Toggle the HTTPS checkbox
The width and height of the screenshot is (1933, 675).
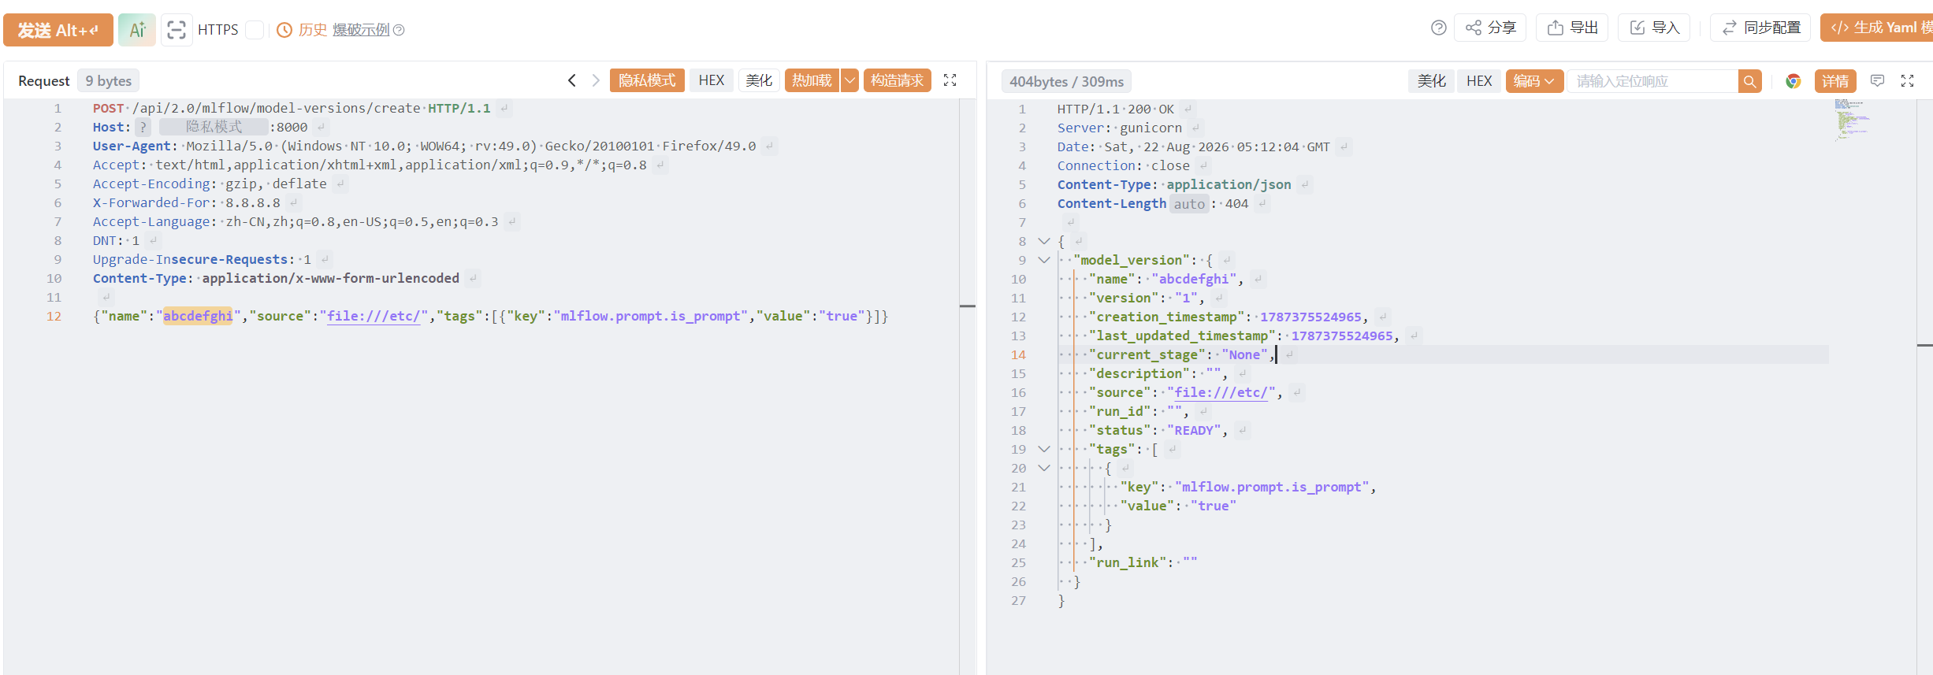coord(255,30)
